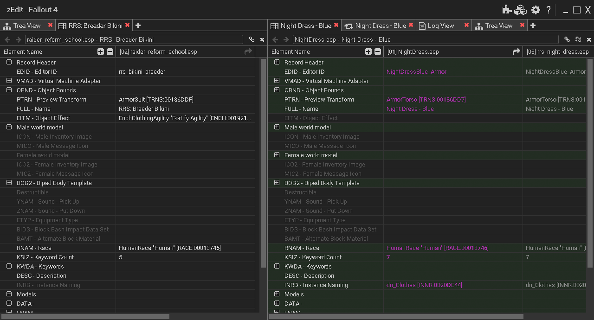Close the RRS: Breeder Bikini tab
Screen dimensions: 594x320
pos(128,25)
